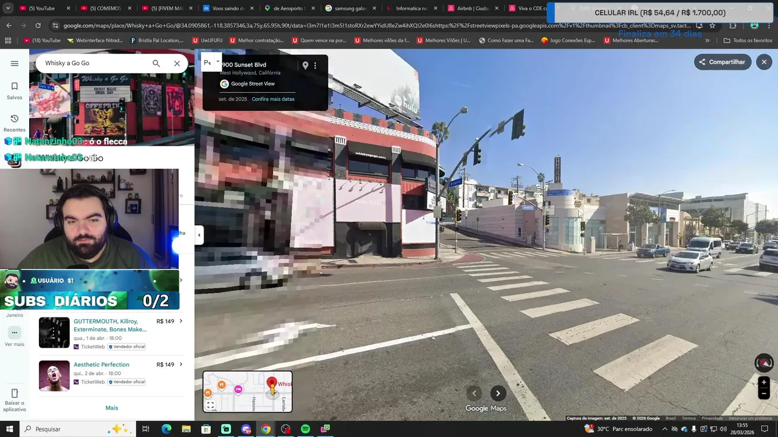Show more bookmarks with double chevron
Image resolution: width=778 pixels, height=437 pixels.
click(x=707, y=40)
